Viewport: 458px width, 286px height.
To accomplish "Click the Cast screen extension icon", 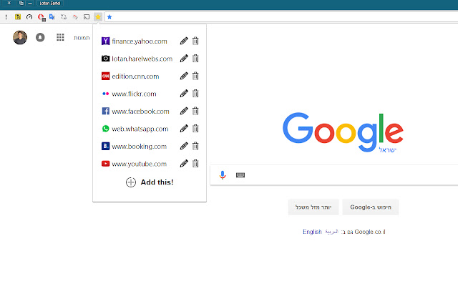I will pyautogui.click(x=87, y=17).
